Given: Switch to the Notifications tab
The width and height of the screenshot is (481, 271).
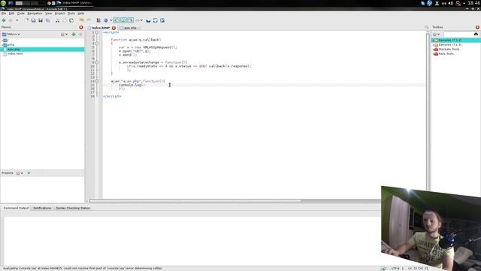Looking at the screenshot, I should (42, 208).
